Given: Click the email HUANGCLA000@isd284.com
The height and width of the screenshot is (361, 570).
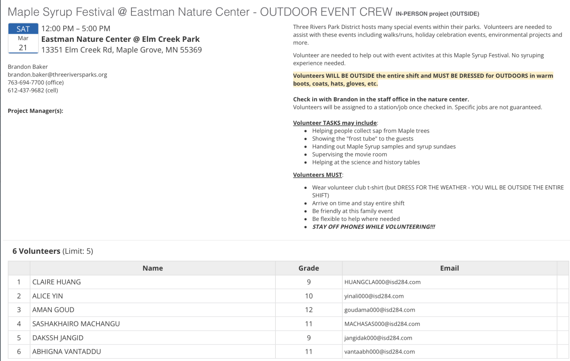Looking at the screenshot, I should (x=383, y=282).
